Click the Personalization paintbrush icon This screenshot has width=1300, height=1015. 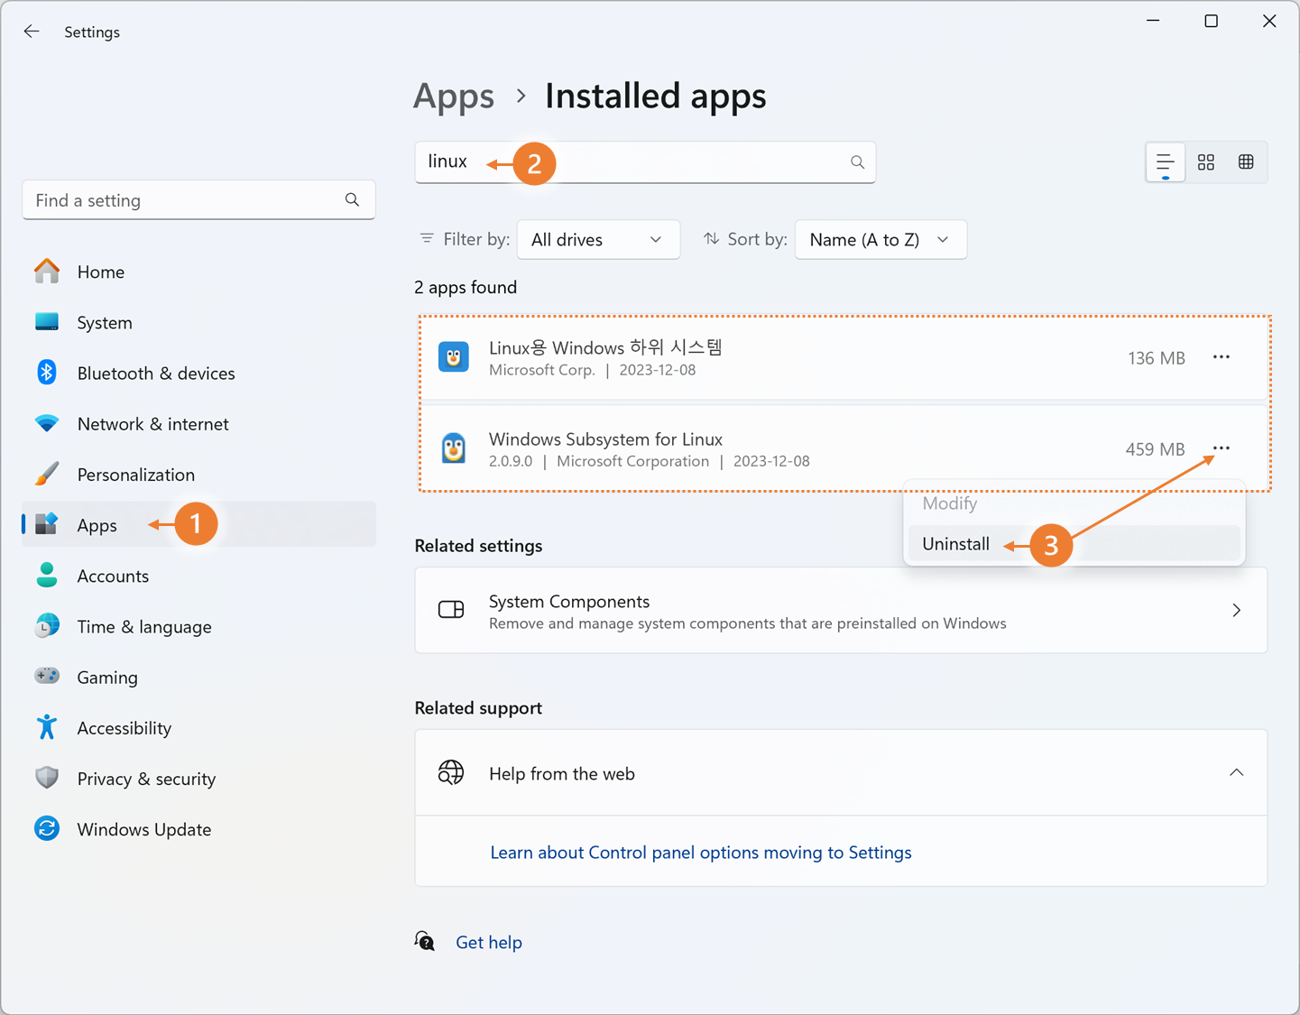click(47, 474)
